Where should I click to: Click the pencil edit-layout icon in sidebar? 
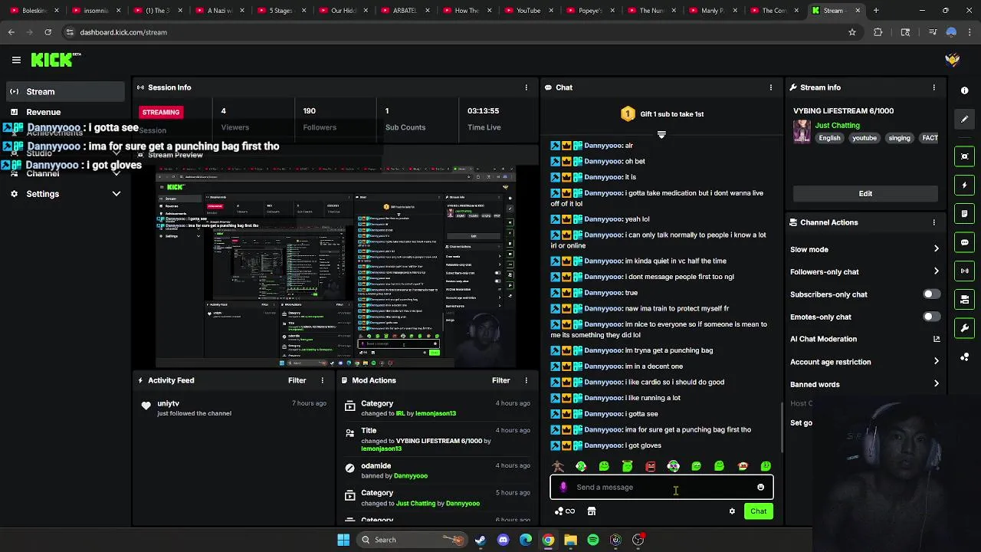coord(964,119)
